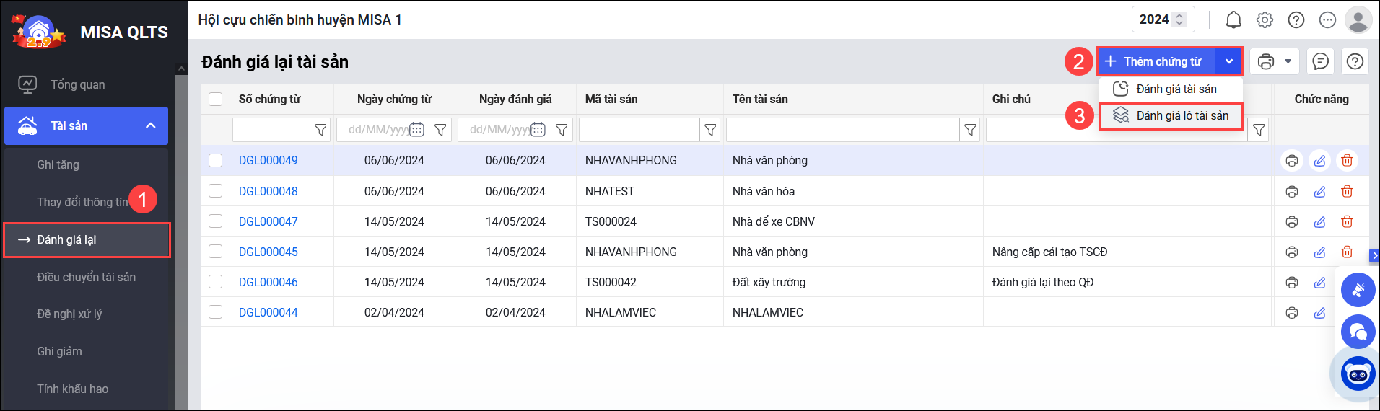Screen dimensions: 1380x411
Task: Open settings gear in top bar
Action: (1265, 19)
